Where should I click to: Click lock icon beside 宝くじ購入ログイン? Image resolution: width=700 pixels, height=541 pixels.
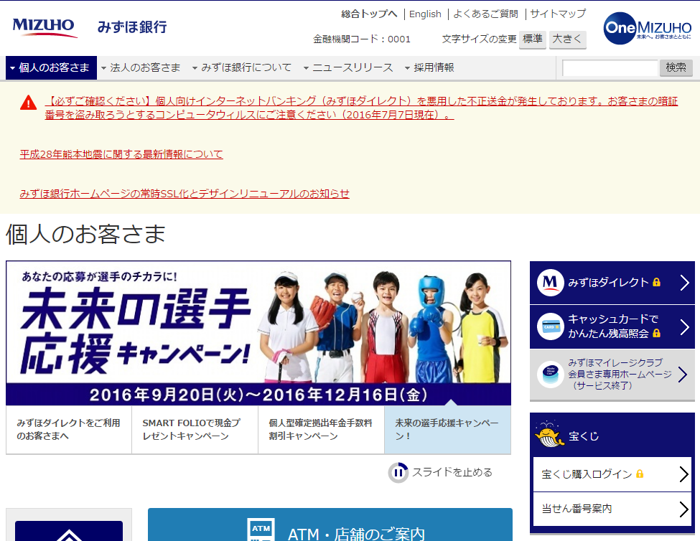coord(640,474)
